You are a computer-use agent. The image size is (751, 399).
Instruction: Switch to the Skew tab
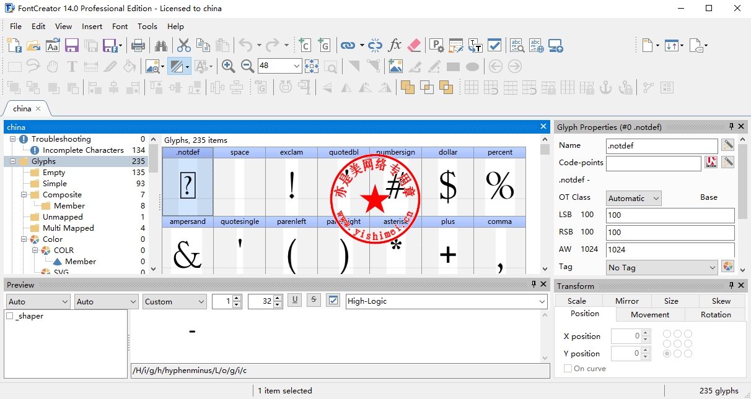[721, 301]
